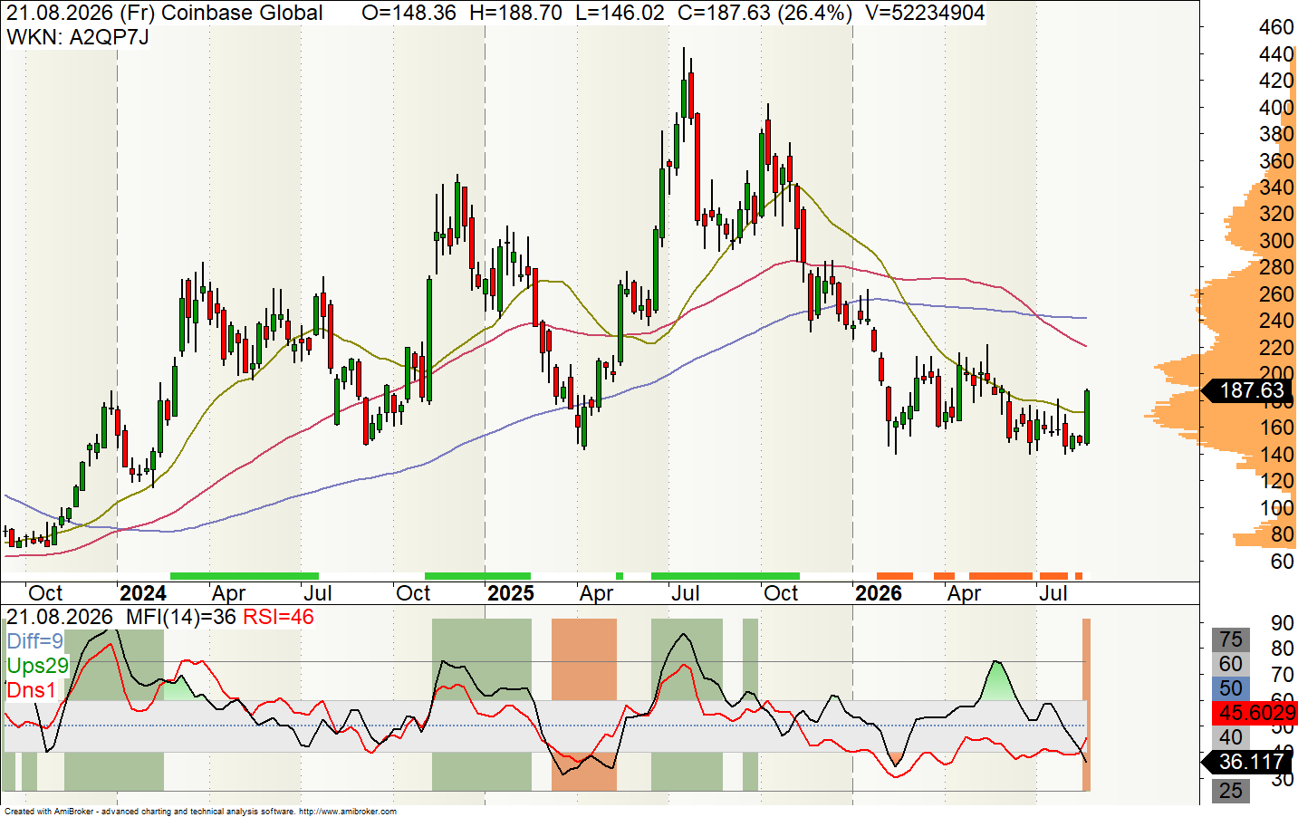Click the '240' price axis label
1298x817 pixels.
(1276, 321)
